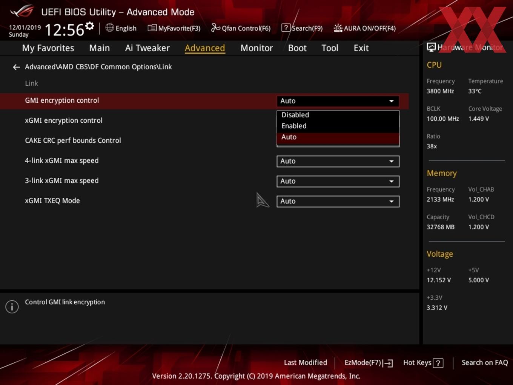The image size is (513, 385).
Task: Open the 3-link xGMI max speed dropdown
Action: click(338, 181)
